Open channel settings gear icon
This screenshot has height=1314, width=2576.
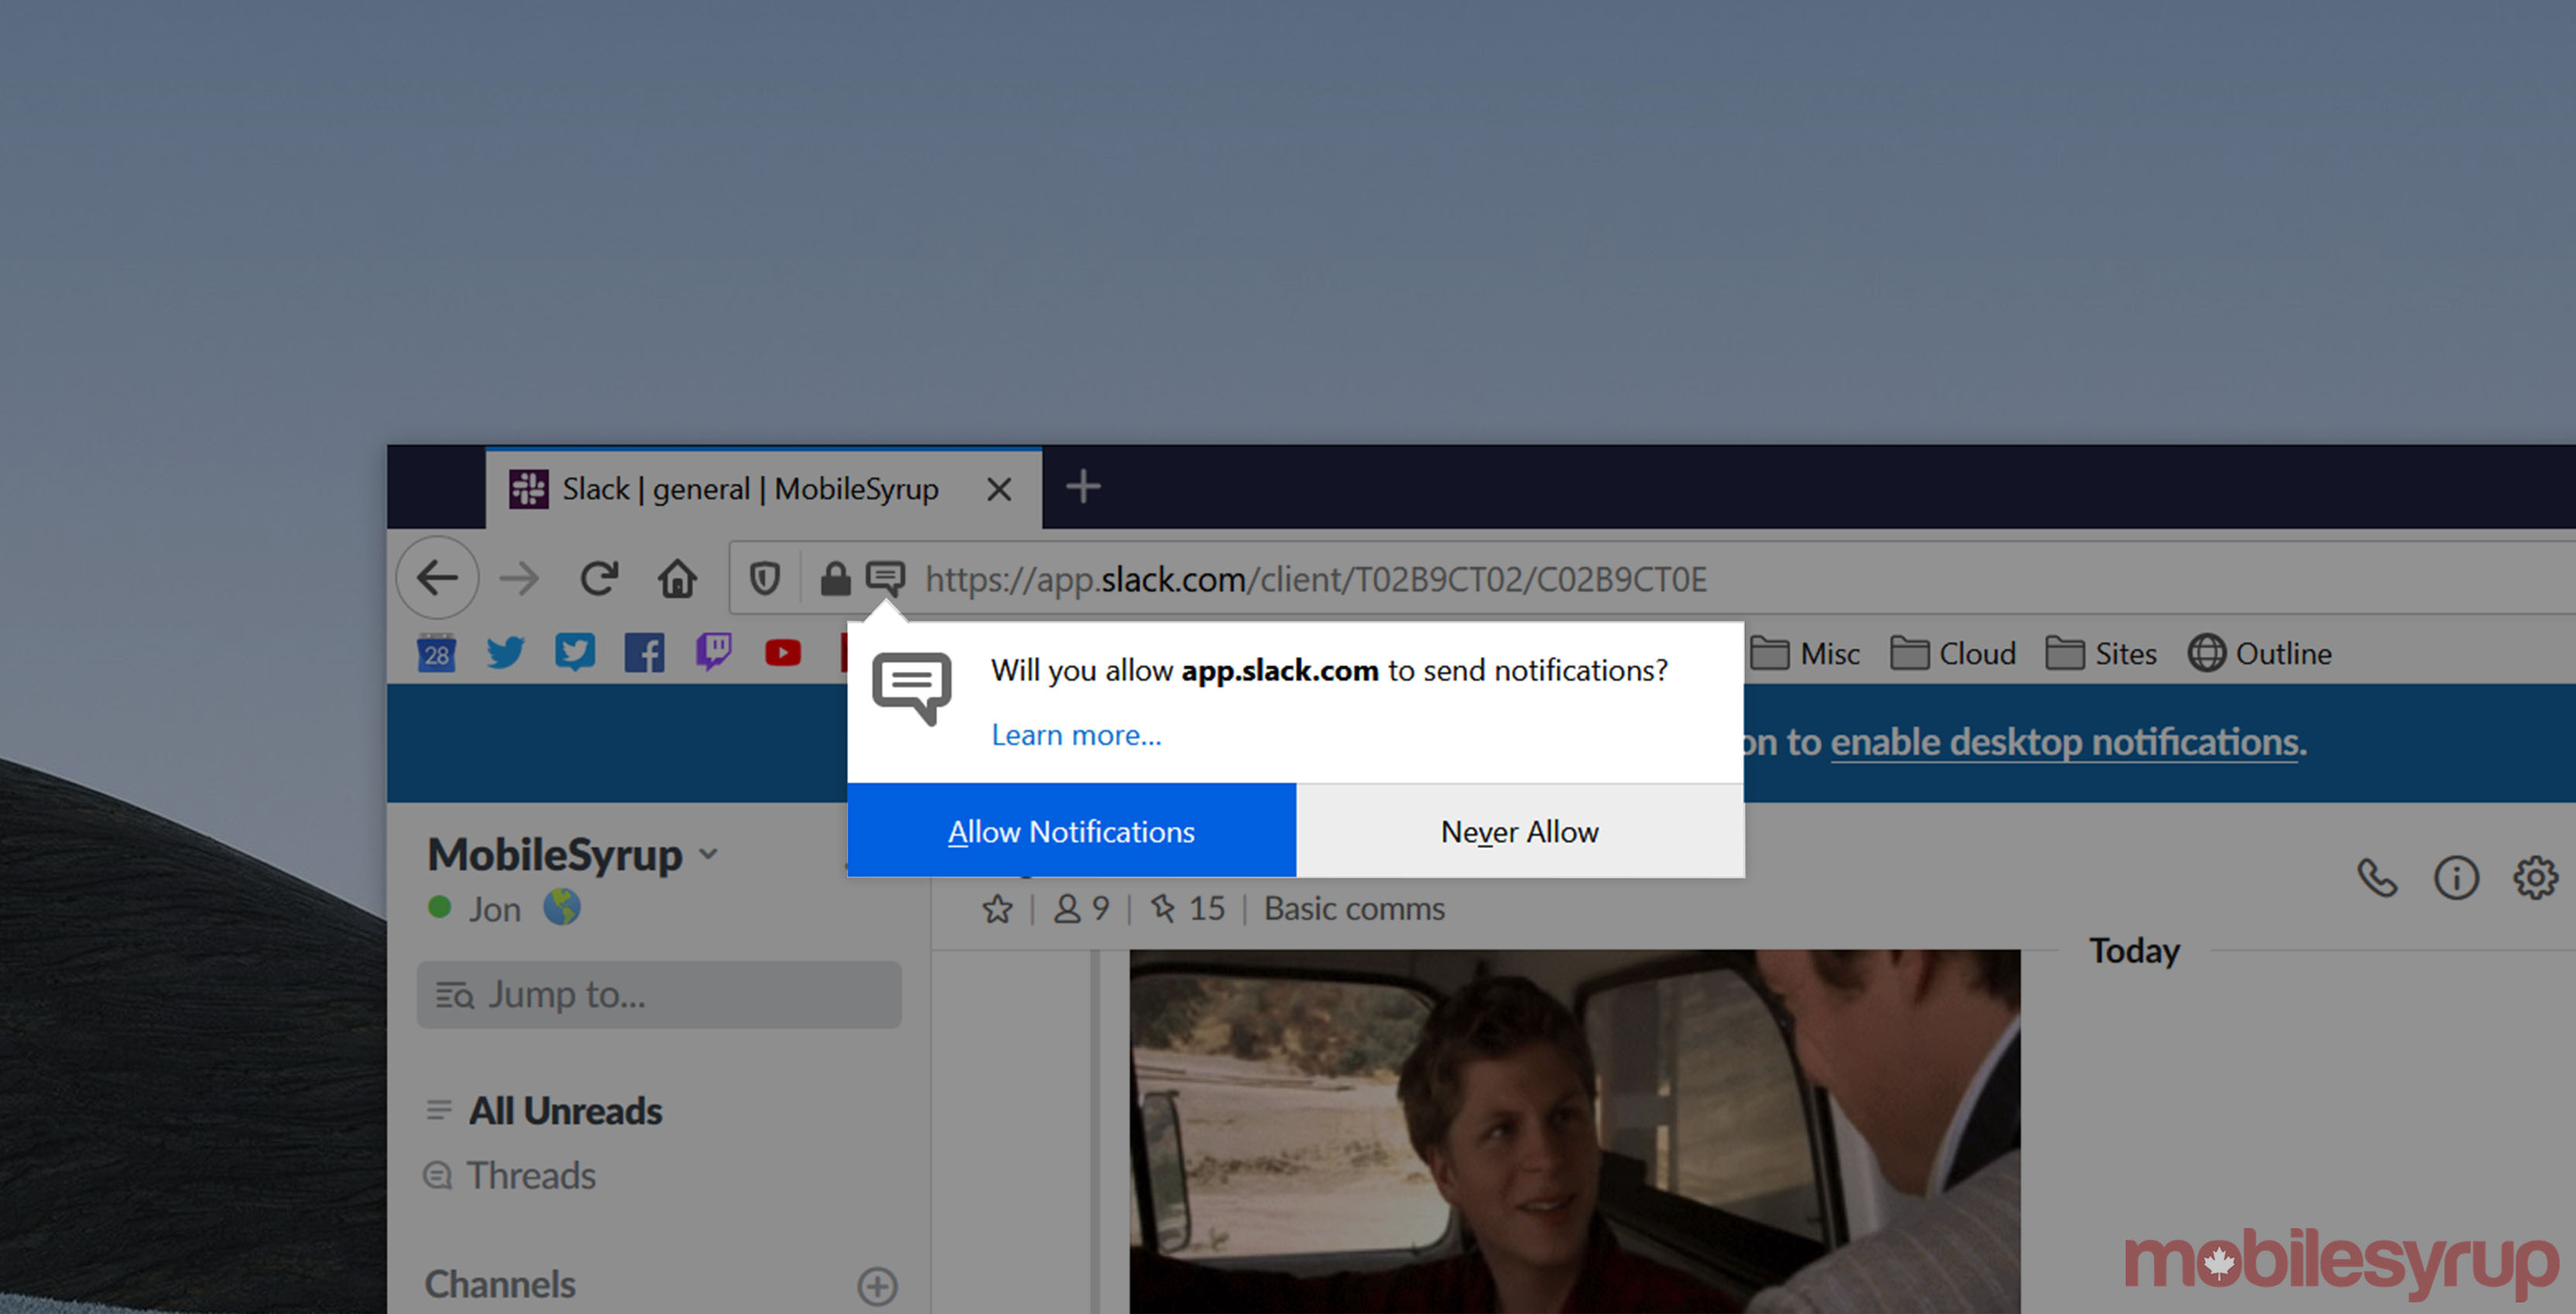[2535, 878]
